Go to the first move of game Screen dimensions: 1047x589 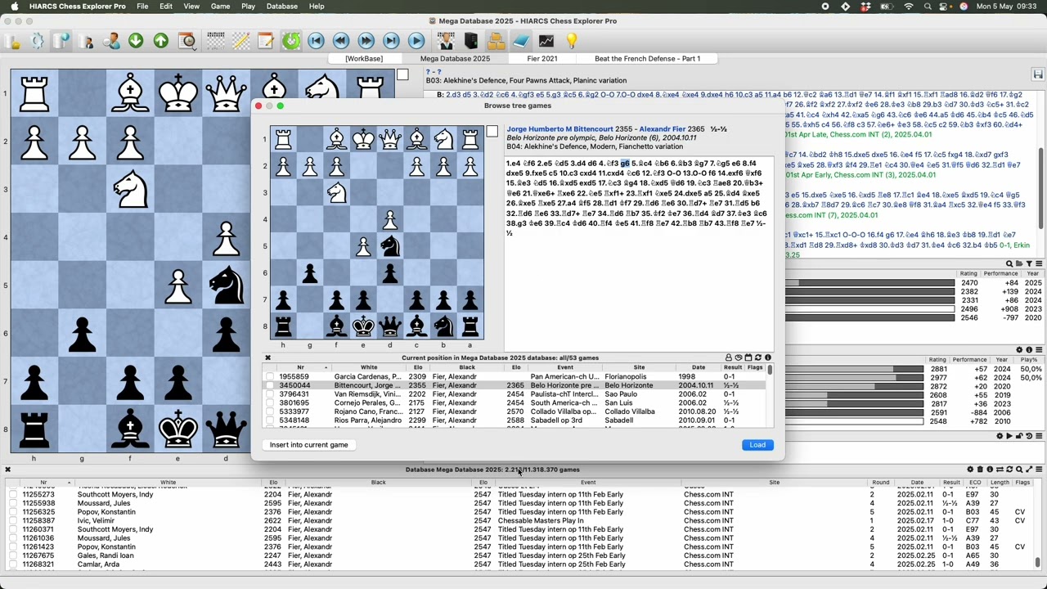[316, 40]
